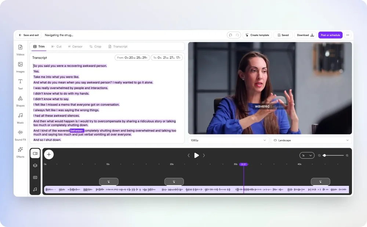Click the audio waveform track

[x=196, y=190]
